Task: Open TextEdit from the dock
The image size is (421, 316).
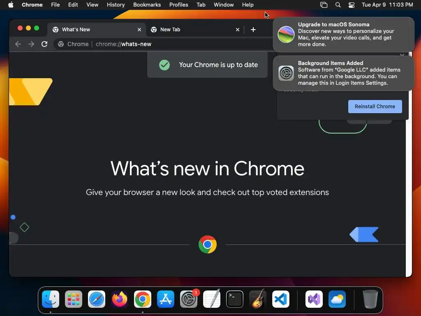Action: (x=212, y=299)
